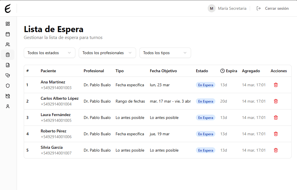Open the Todos los tipos dropdown
297x190 pixels.
pyautogui.click(x=165, y=53)
